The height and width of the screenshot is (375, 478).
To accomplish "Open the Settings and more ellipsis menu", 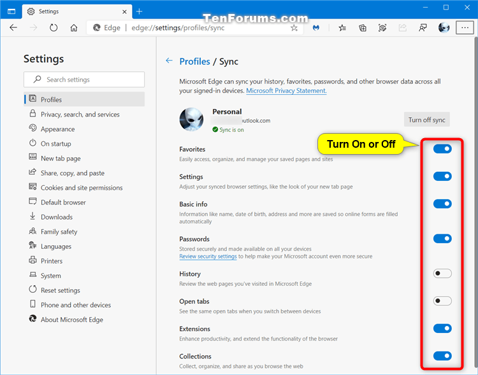I will (465, 28).
